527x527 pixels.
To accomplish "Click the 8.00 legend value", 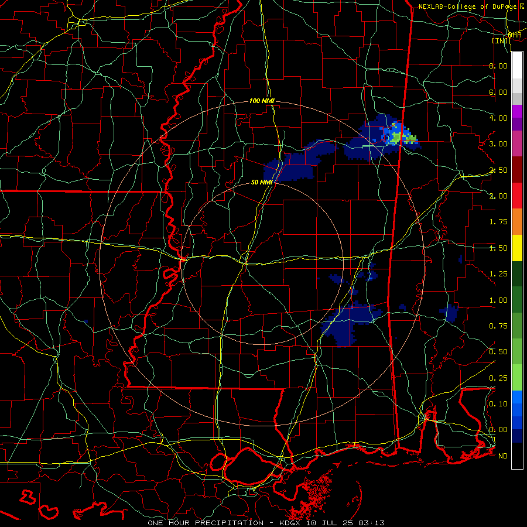I will 498,66.
